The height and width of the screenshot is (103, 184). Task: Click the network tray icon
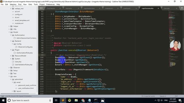tap(159, 100)
